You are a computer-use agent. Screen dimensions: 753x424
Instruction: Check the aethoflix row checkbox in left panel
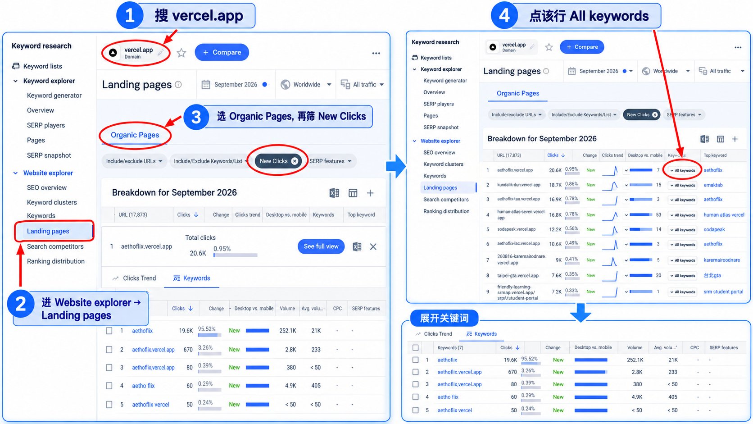(x=109, y=331)
